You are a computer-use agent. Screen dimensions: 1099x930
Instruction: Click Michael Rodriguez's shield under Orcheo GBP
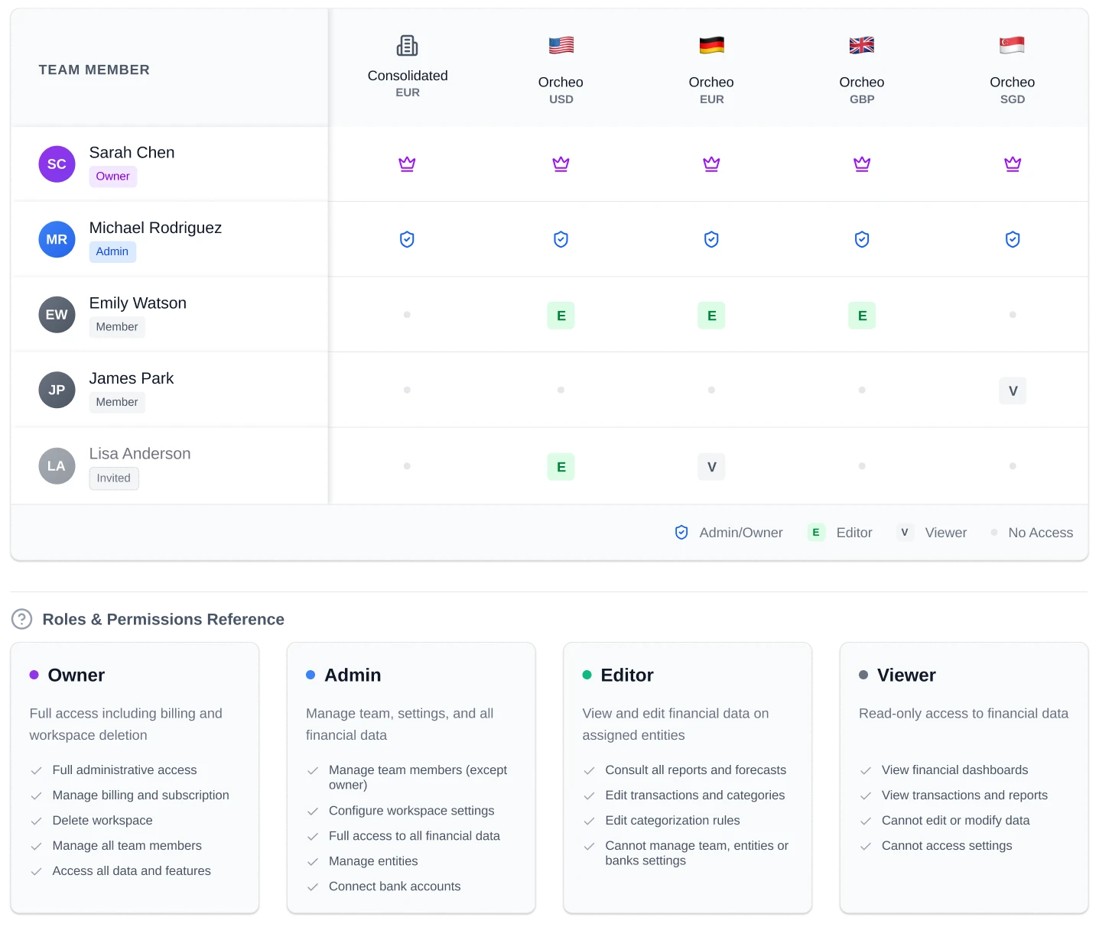click(862, 239)
